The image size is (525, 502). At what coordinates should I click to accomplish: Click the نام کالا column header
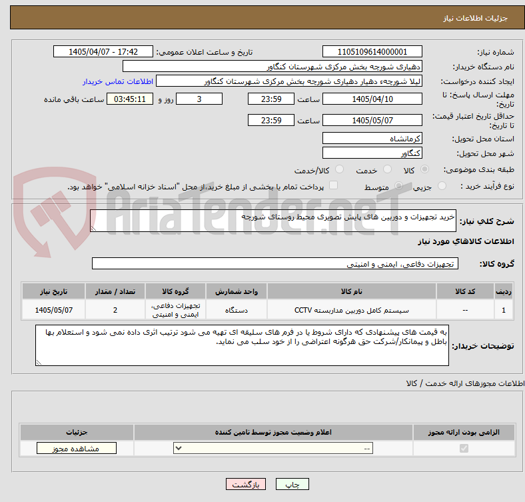pos(352,291)
